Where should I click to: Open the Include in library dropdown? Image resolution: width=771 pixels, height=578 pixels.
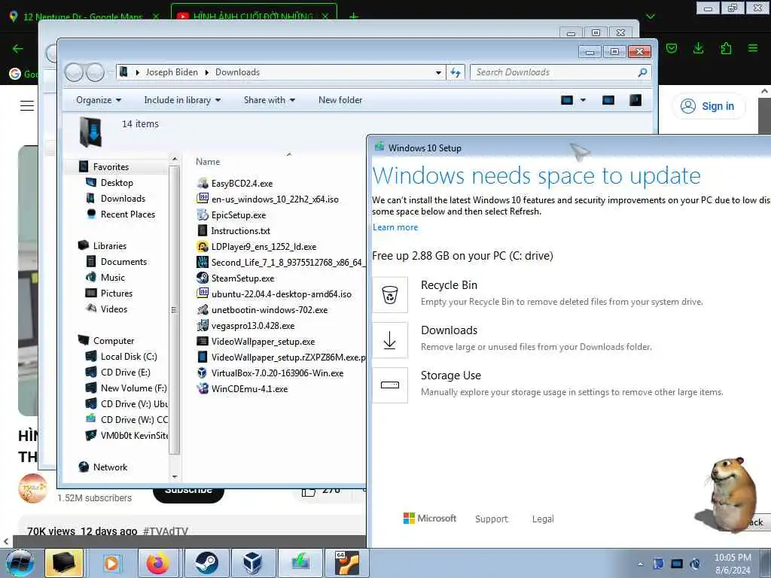coord(182,100)
